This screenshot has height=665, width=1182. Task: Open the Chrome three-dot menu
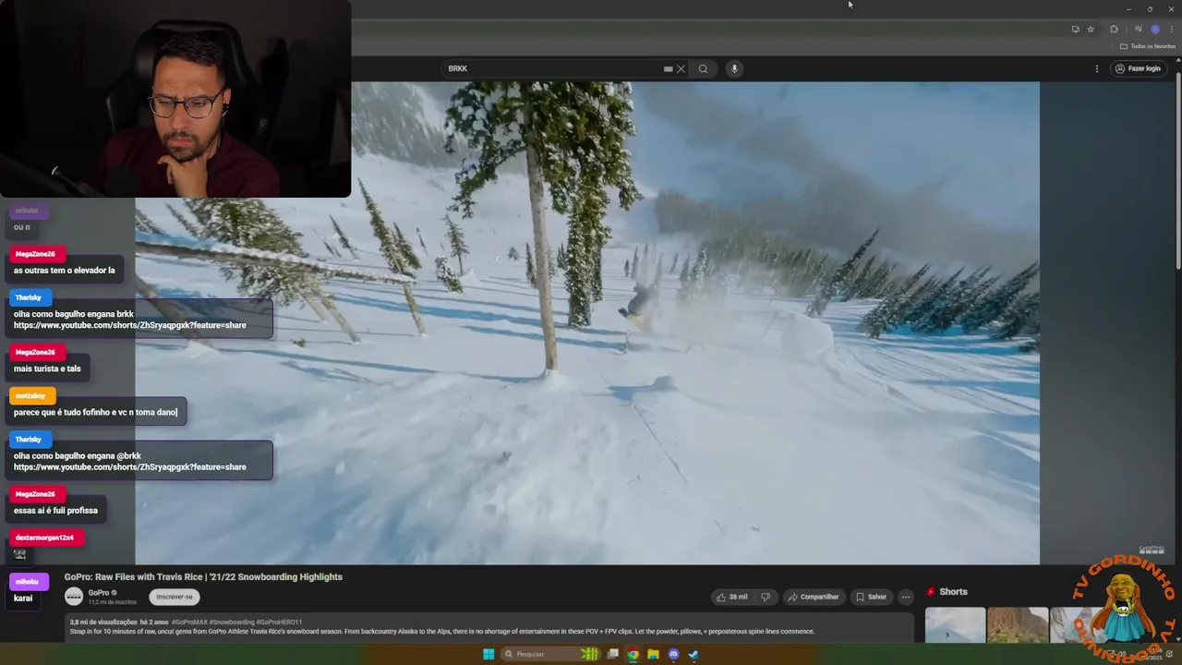click(x=1171, y=29)
